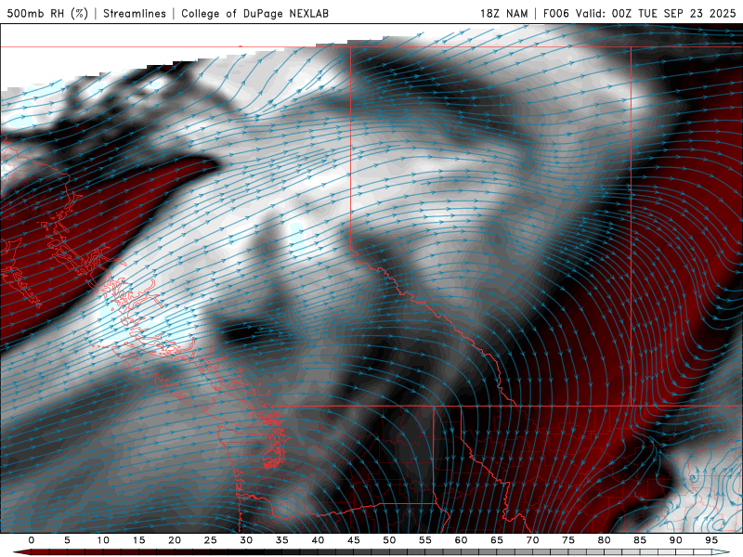Click the "18Z NAM" model run label
Screen dimensions: 743x557
[x=503, y=13]
